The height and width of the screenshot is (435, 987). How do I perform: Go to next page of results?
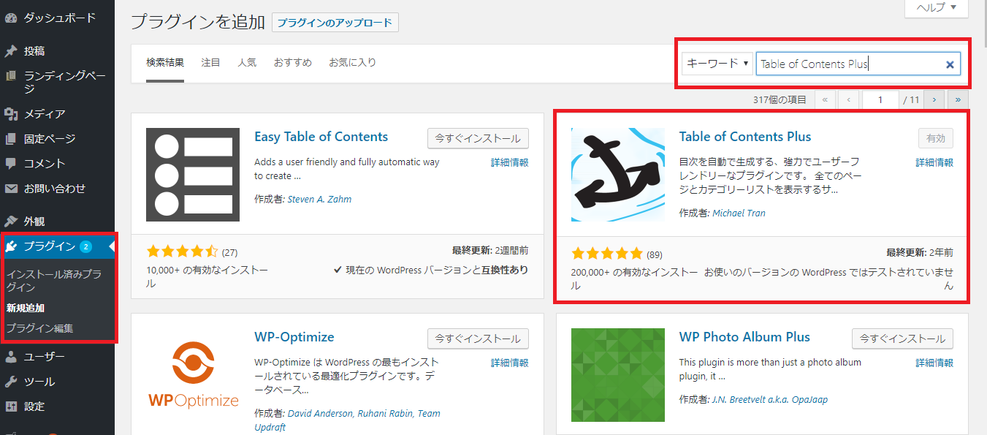pos(934,99)
